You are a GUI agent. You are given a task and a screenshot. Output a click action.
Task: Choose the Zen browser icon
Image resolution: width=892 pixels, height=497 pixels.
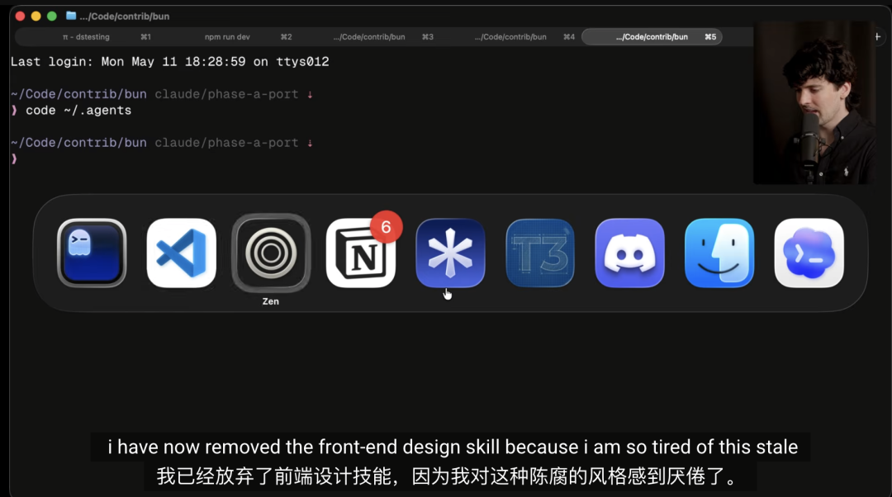pyautogui.click(x=271, y=253)
